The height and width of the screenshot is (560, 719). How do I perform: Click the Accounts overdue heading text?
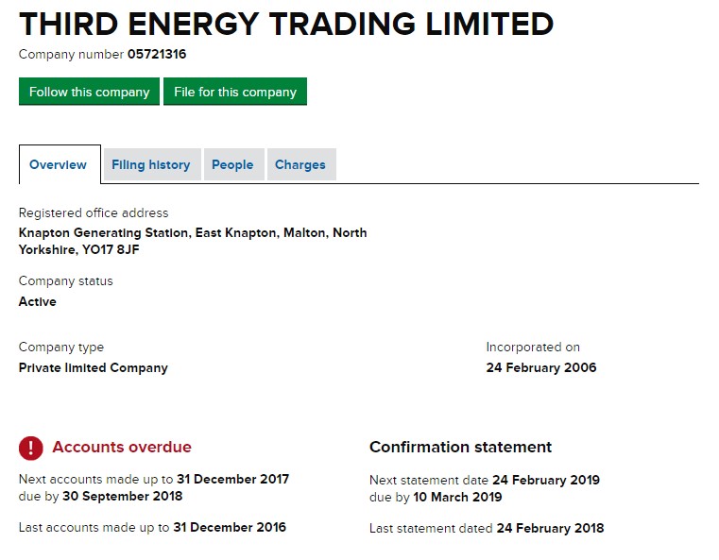point(122,448)
